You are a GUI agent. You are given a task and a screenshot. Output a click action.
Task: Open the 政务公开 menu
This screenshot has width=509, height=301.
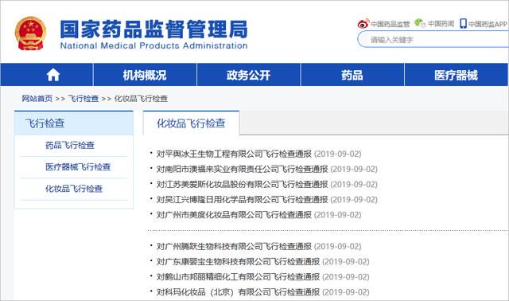[248, 75]
